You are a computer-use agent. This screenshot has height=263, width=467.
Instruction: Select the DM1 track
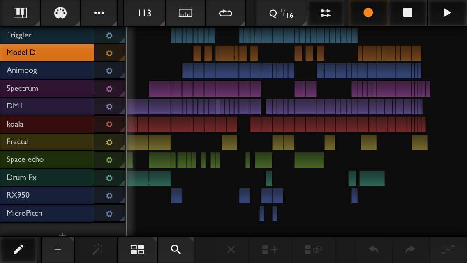click(47, 106)
